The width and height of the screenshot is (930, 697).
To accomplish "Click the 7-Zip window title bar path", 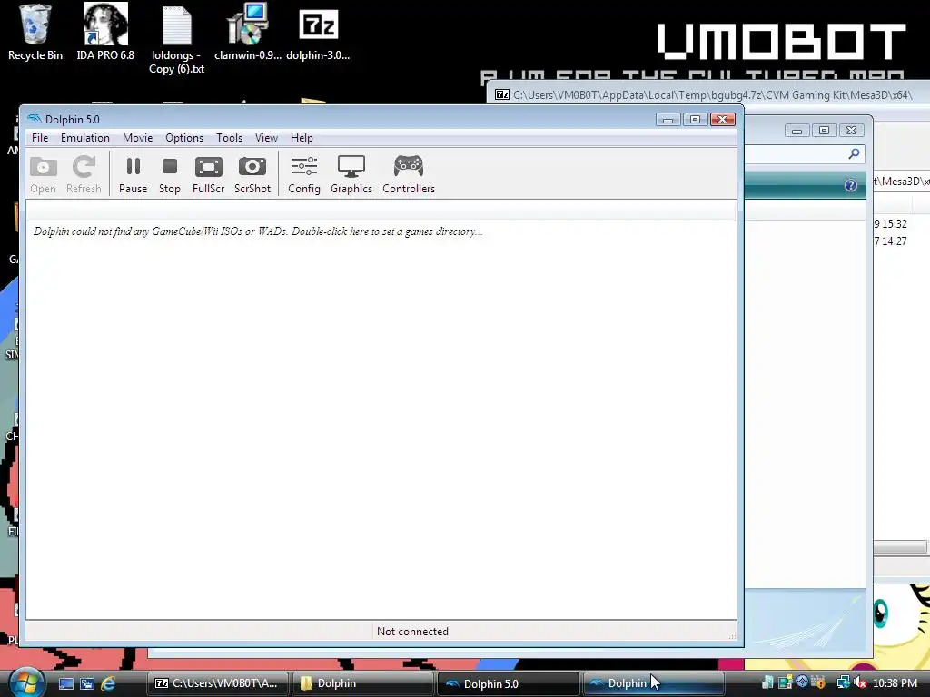I will 712,94.
